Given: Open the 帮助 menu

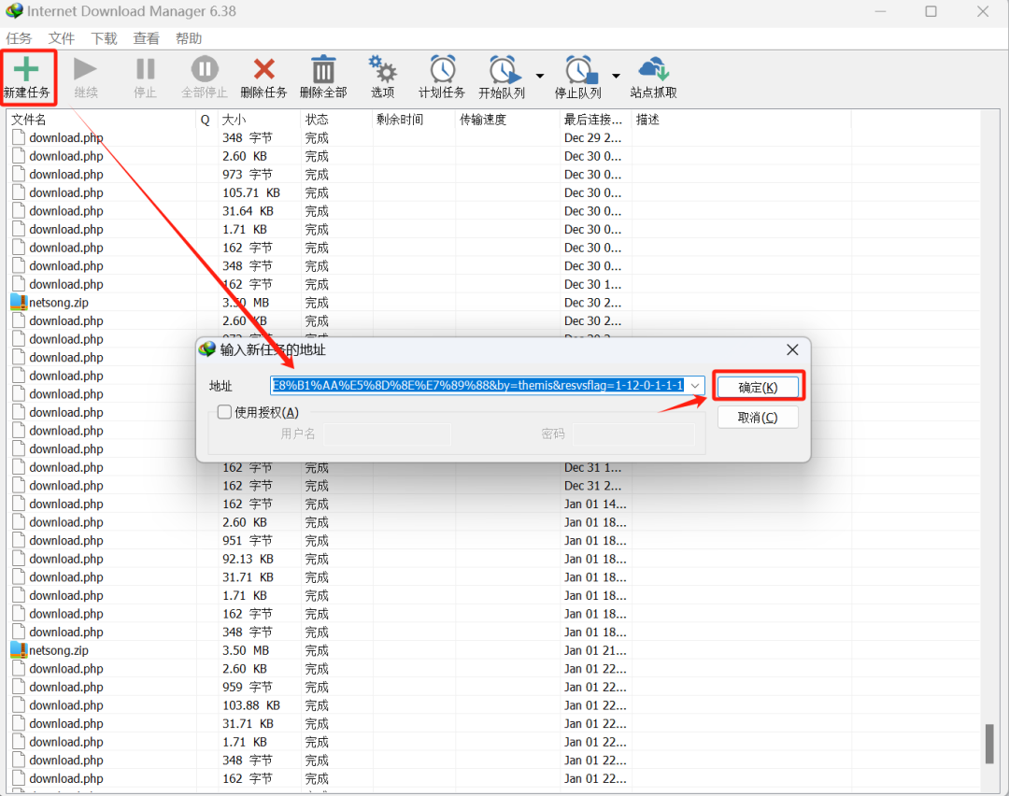Looking at the screenshot, I should (x=189, y=38).
